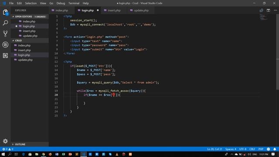
Task: Open Task View on the taskbar
Action: [16, 154]
